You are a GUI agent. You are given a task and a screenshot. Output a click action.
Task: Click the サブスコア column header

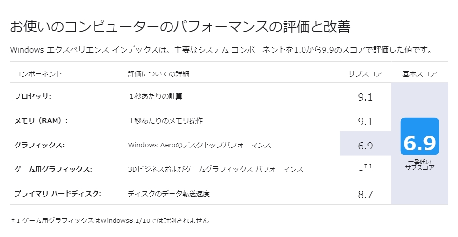(365, 74)
